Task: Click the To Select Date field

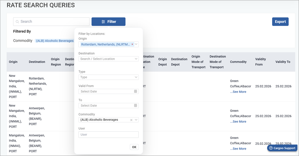Action: tap(108, 105)
